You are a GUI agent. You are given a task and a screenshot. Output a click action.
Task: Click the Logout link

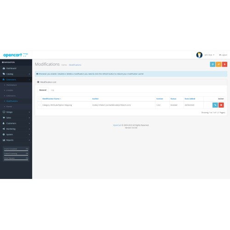tap(223, 55)
